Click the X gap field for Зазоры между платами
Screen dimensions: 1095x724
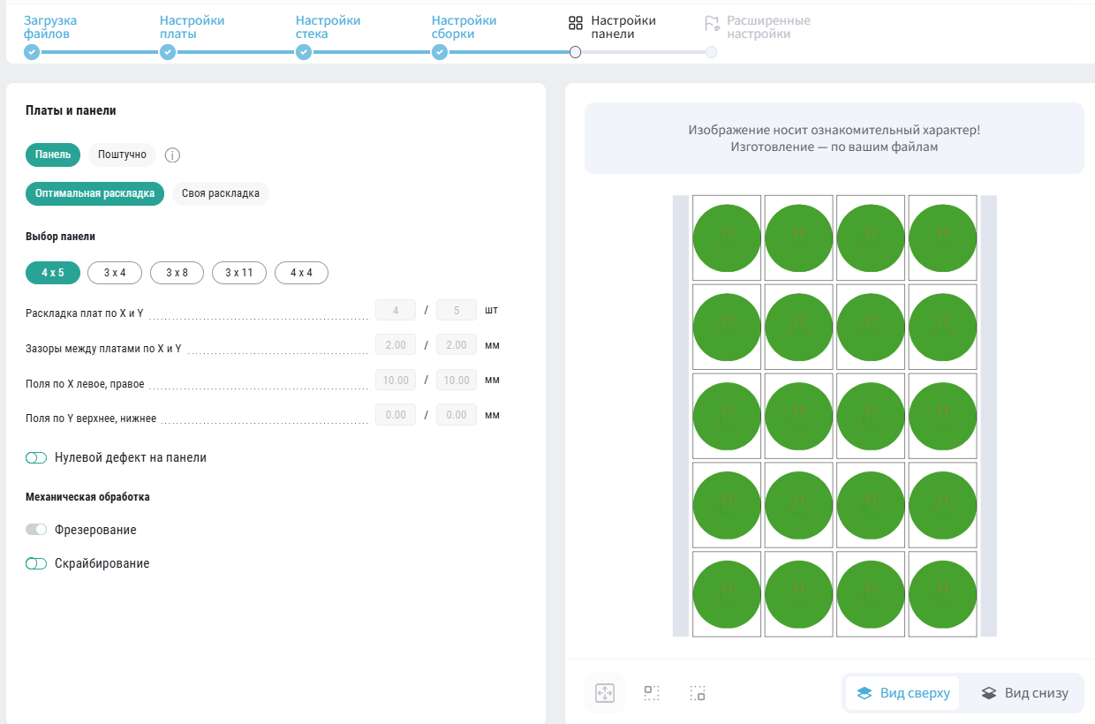click(x=396, y=345)
